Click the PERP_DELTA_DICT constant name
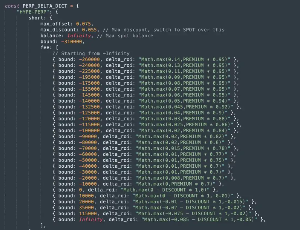 click(45, 6)
